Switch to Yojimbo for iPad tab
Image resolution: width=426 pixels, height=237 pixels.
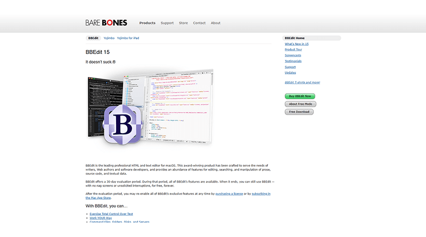tap(128, 38)
